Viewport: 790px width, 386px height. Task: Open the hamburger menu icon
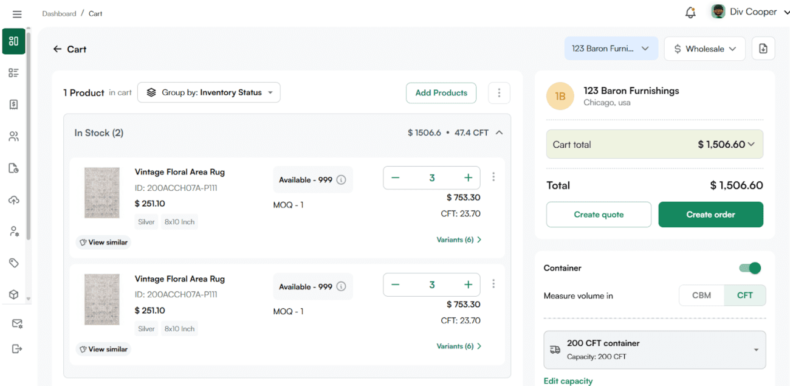click(x=17, y=14)
